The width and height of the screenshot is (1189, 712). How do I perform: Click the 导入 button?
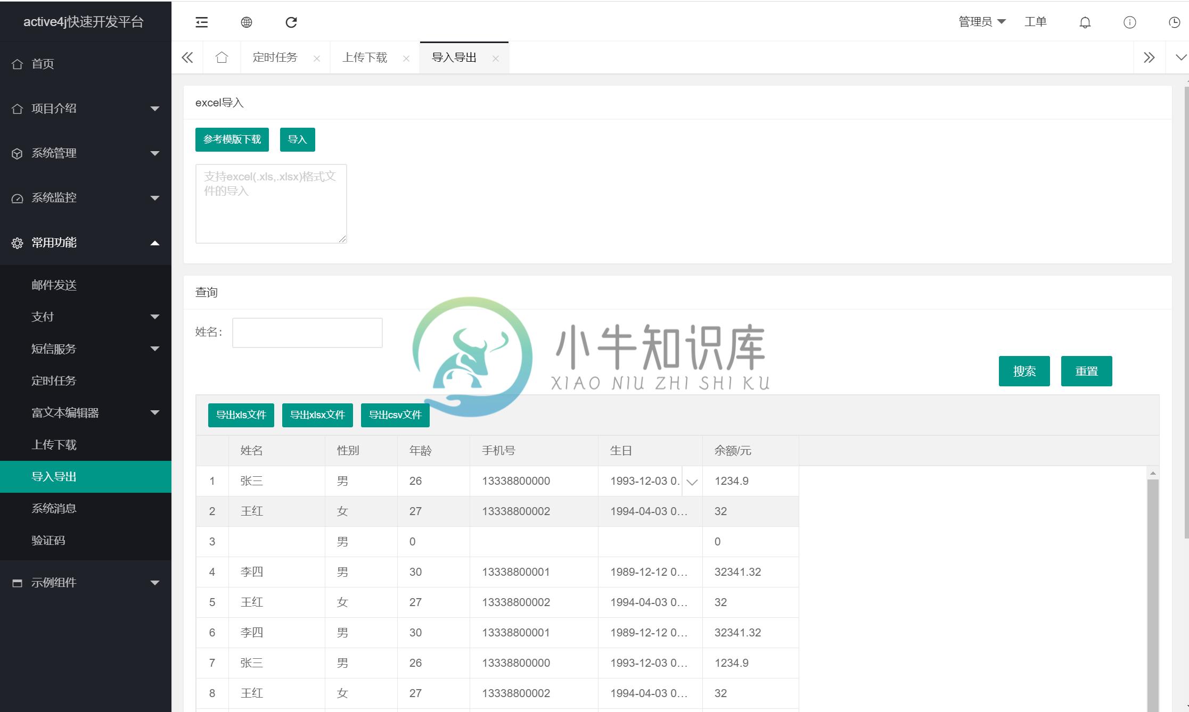(x=298, y=139)
